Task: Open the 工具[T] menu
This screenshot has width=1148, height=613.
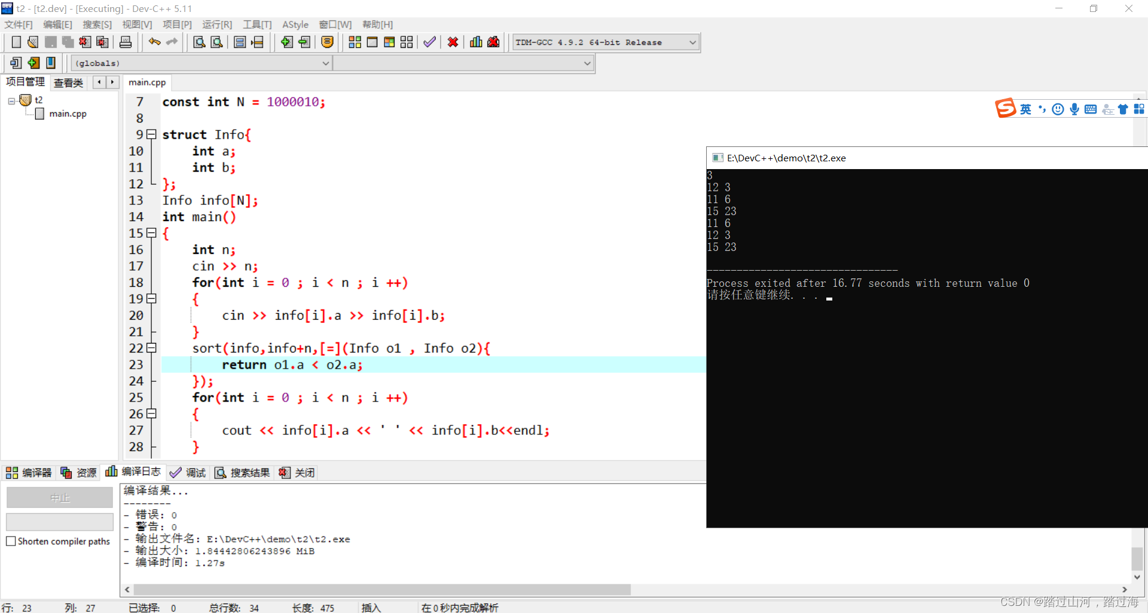Action: pyautogui.click(x=257, y=24)
